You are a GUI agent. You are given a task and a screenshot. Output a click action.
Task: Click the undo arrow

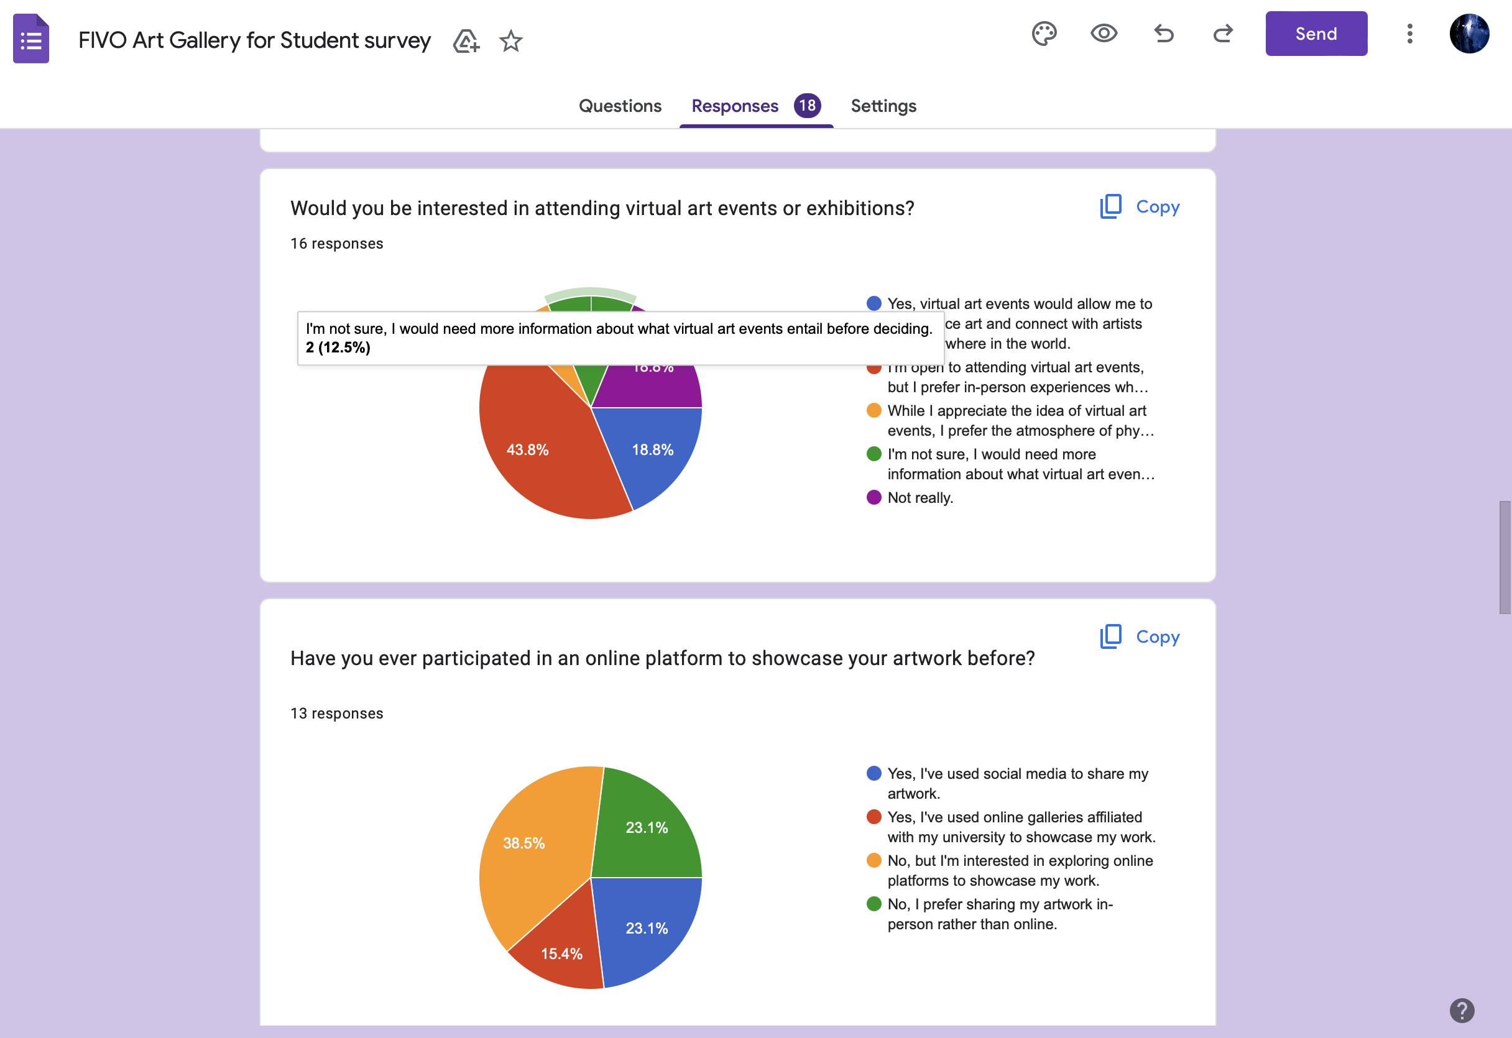(x=1163, y=34)
